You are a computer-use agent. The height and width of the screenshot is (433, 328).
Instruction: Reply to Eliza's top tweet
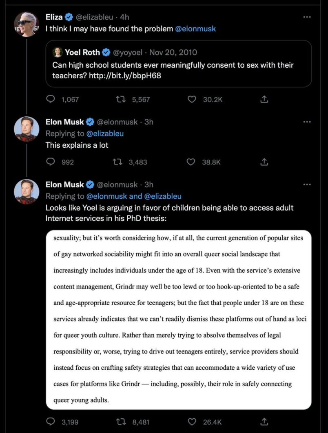[51, 99]
